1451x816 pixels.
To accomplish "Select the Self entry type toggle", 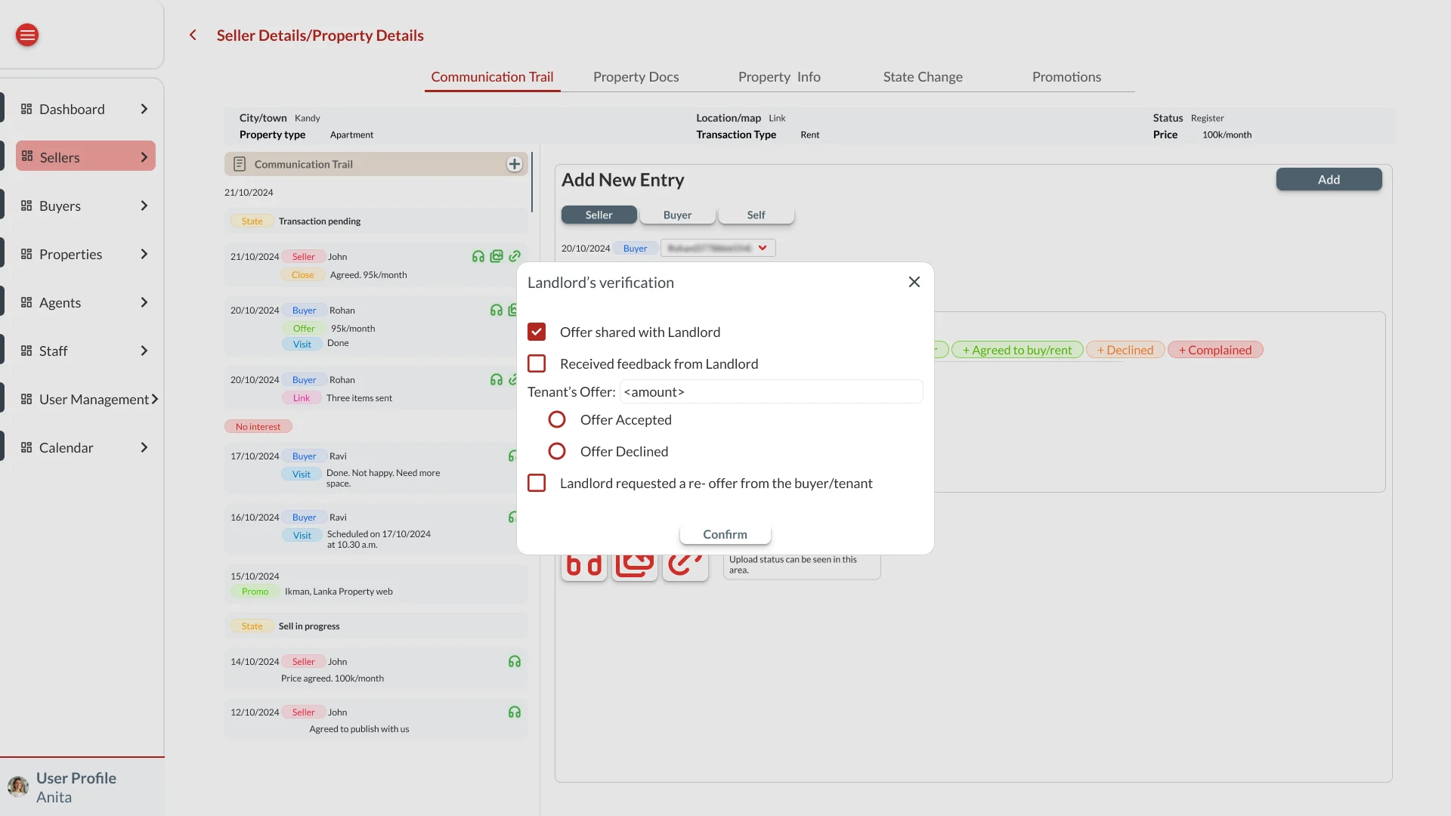I will click(x=756, y=215).
